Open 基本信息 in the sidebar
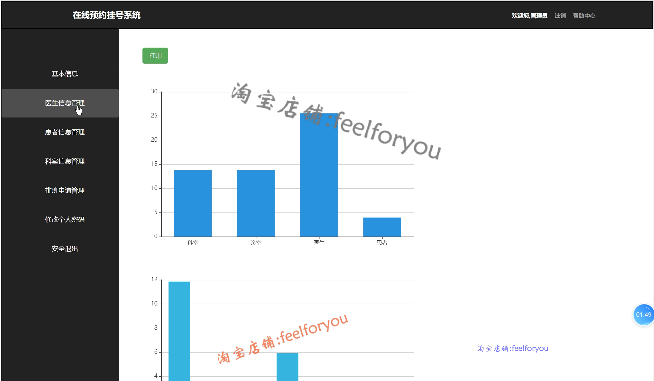The width and height of the screenshot is (654, 381). pyautogui.click(x=65, y=74)
